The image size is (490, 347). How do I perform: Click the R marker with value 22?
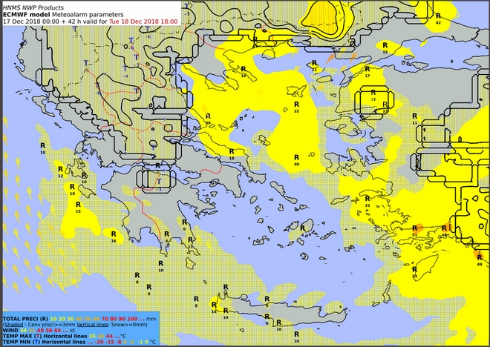click(x=296, y=105)
